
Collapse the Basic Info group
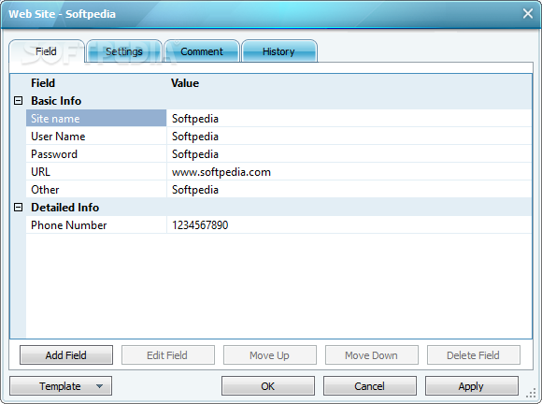(x=18, y=101)
